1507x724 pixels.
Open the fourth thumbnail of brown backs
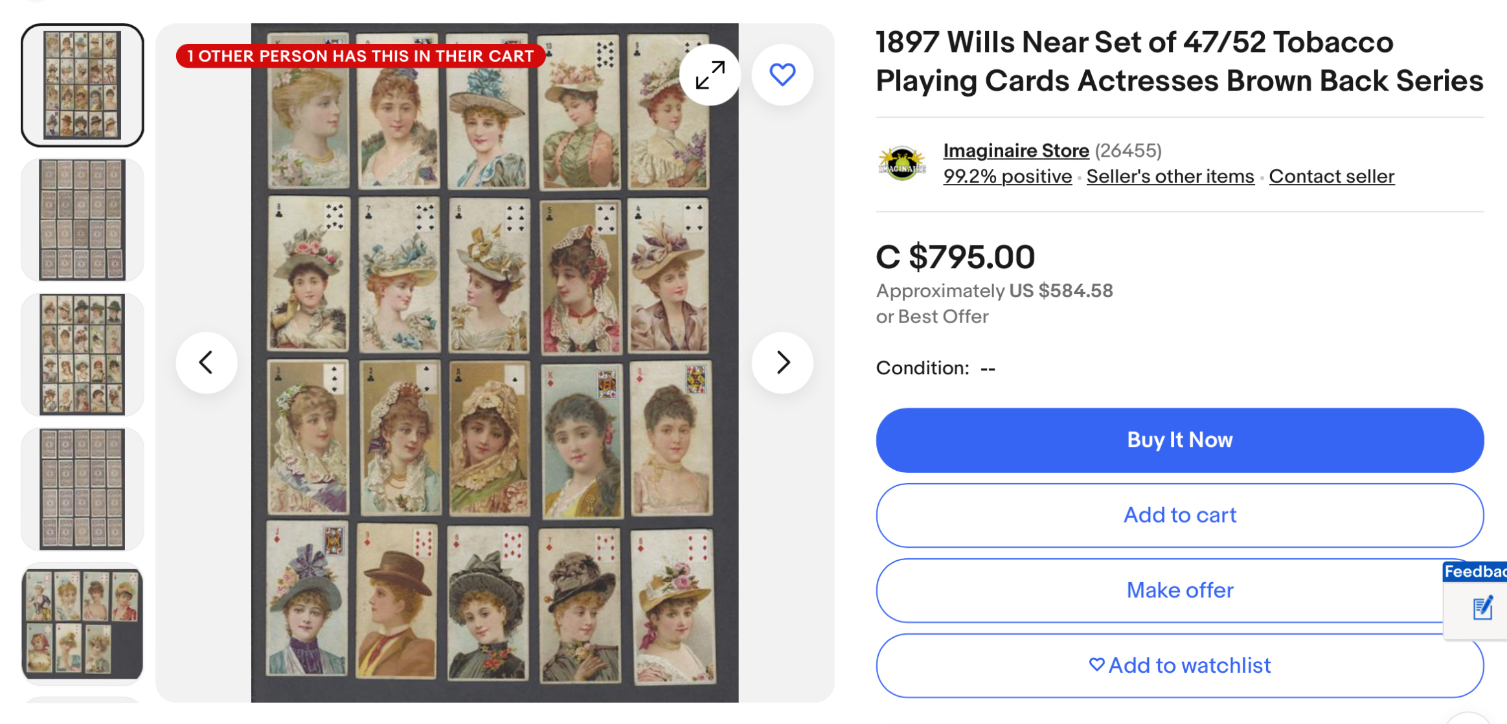(x=82, y=489)
